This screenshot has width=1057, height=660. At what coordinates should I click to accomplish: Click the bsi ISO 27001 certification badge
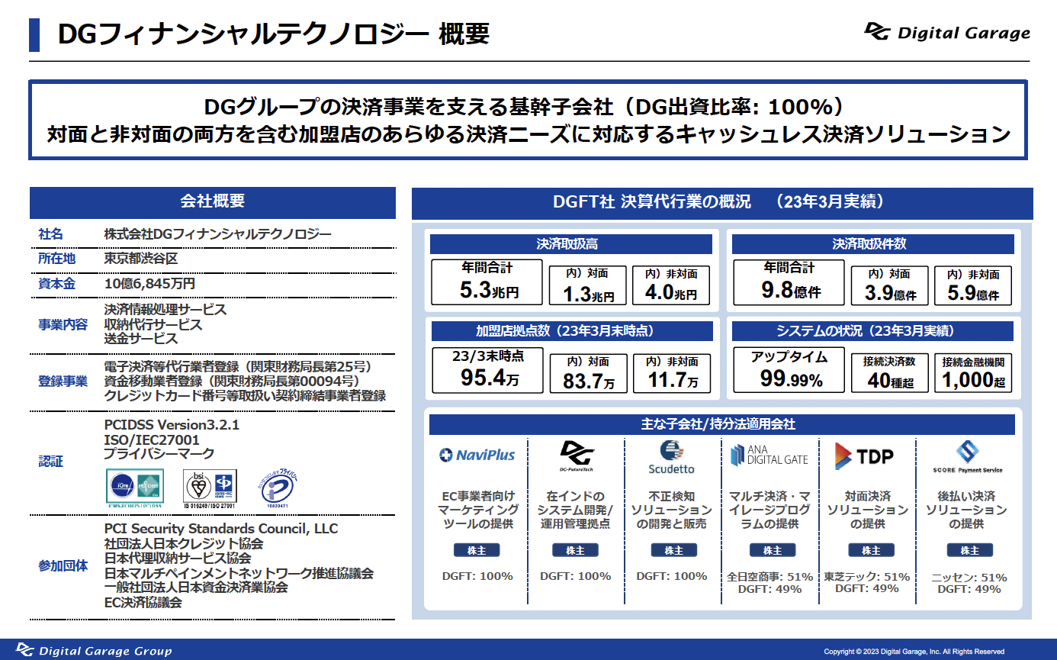coord(210,489)
